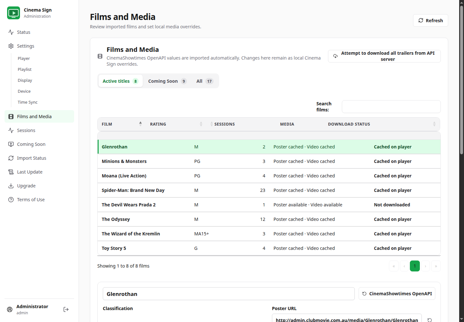Click the Terms of Use help icon
The width and height of the screenshot is (464, 322).
[11, 200]
